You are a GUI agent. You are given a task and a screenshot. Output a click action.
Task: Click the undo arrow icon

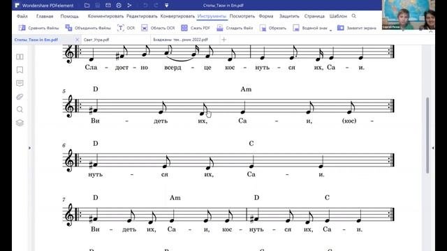[145, 6]
